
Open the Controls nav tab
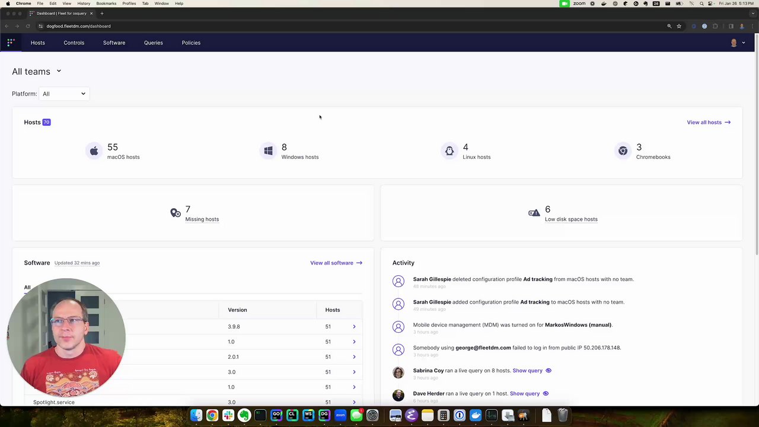tap(74, 43)
